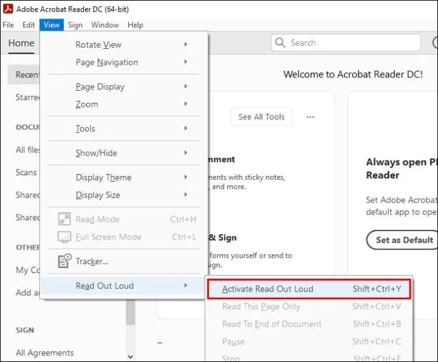The height and width of the screenshot is (362, 438).
Task: Expand the Rotate View submenu arrow
Action: pyautogui.click(x=186, y=44)
